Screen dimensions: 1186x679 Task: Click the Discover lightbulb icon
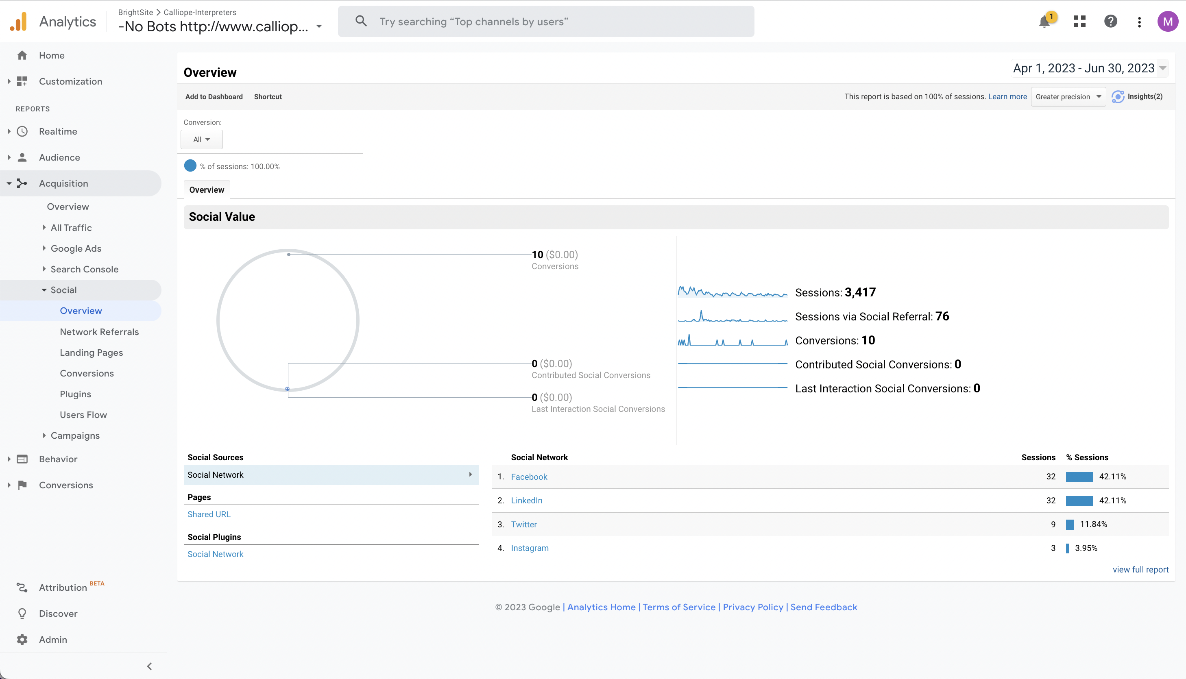click(22, 613)
